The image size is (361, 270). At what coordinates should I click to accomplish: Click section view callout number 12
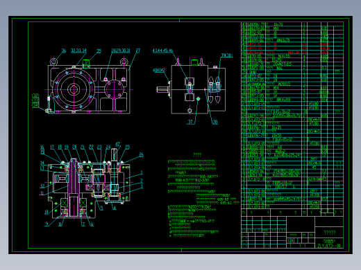point(42,186)
